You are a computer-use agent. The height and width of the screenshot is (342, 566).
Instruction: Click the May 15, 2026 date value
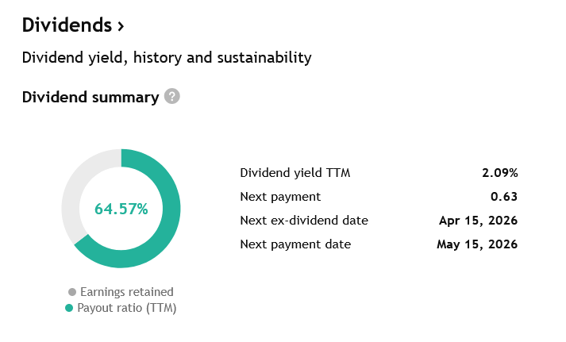coord(477,244)
